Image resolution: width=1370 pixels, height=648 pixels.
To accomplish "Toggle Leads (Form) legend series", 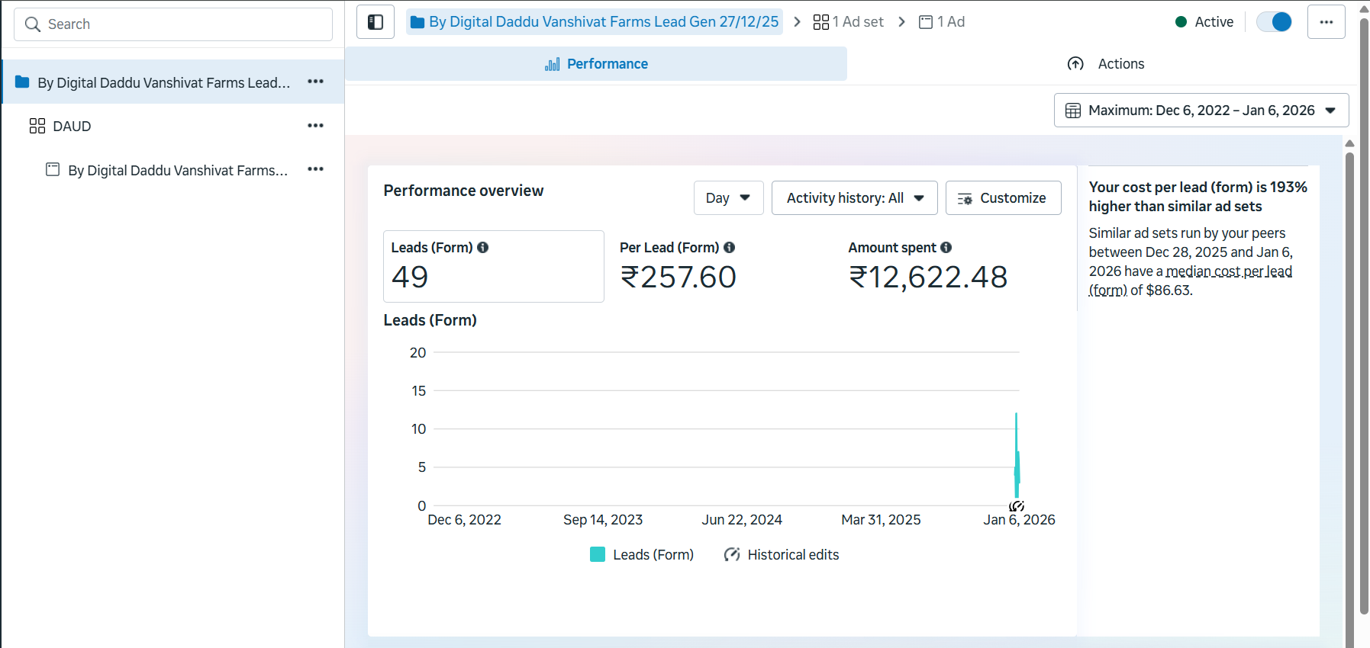I will [642, 555].
